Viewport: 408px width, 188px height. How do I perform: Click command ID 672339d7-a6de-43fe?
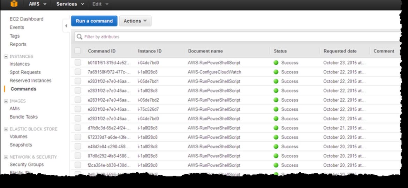[x=109, y=137]
